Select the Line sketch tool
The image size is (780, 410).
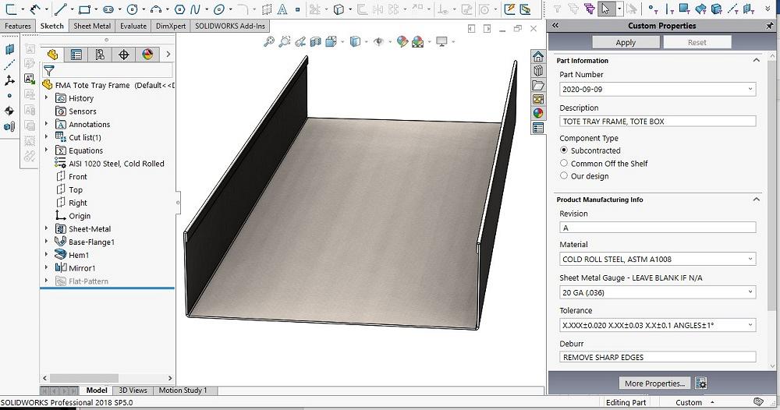(61, 9)
